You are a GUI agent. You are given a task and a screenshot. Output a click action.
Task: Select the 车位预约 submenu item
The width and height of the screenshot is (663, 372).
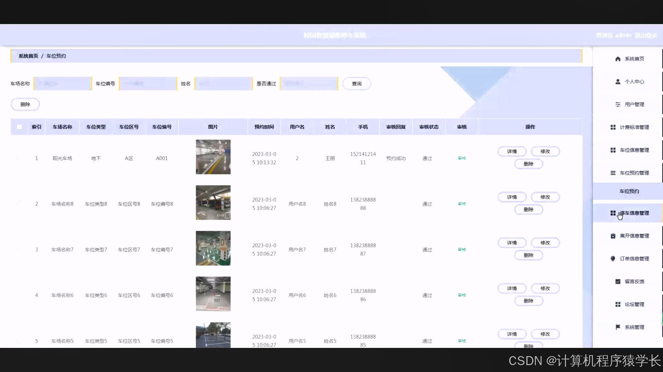629,191
